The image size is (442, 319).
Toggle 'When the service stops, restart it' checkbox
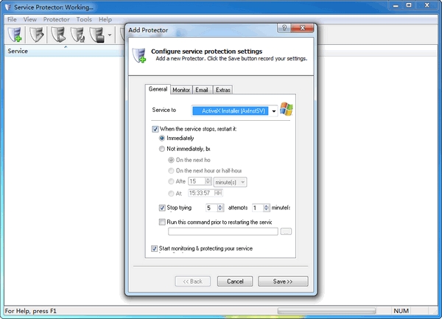point(155,129)
